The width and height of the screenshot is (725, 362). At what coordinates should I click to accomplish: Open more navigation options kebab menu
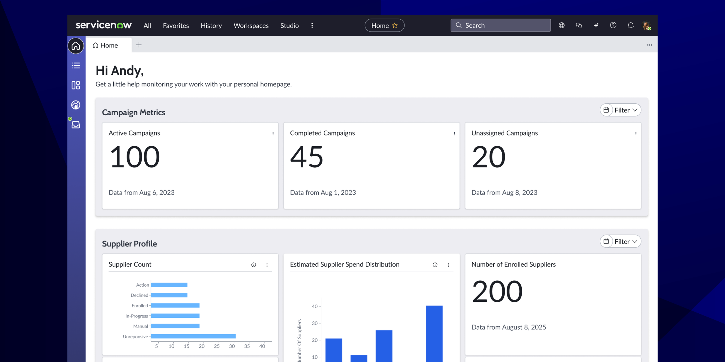[x=312, y=25]
